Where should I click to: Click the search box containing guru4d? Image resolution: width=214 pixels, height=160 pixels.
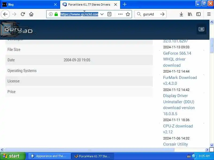[150, 14]
